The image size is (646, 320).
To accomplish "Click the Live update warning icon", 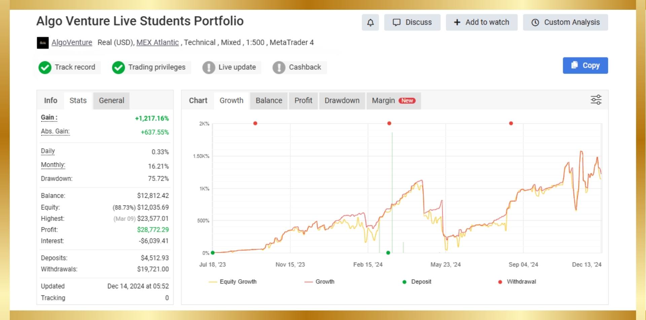I will [209, 67].
